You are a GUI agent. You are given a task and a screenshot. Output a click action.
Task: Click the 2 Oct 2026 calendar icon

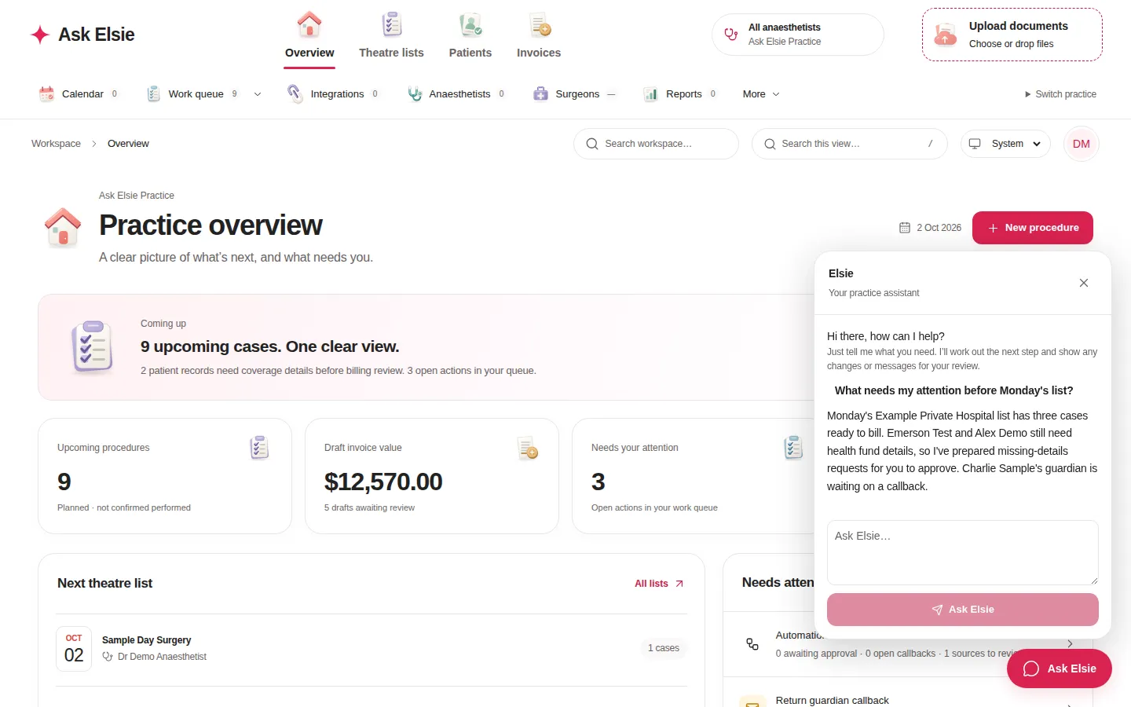905,228
